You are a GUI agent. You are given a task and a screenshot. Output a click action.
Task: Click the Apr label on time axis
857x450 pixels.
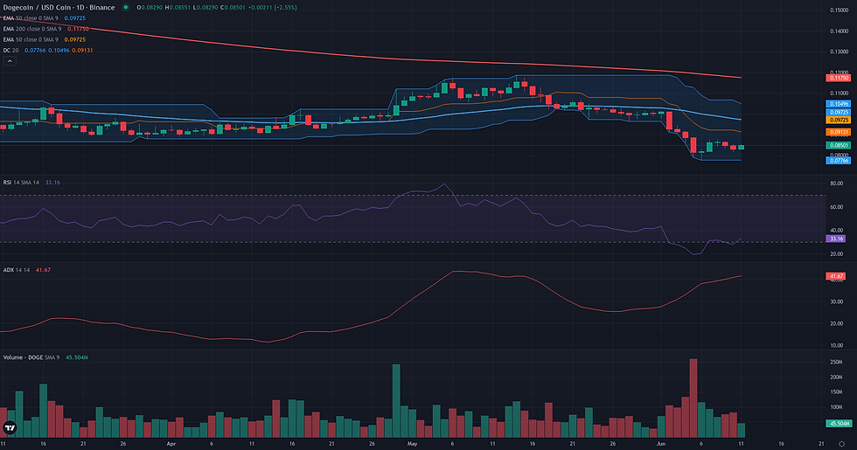click(x=171, y=444)
